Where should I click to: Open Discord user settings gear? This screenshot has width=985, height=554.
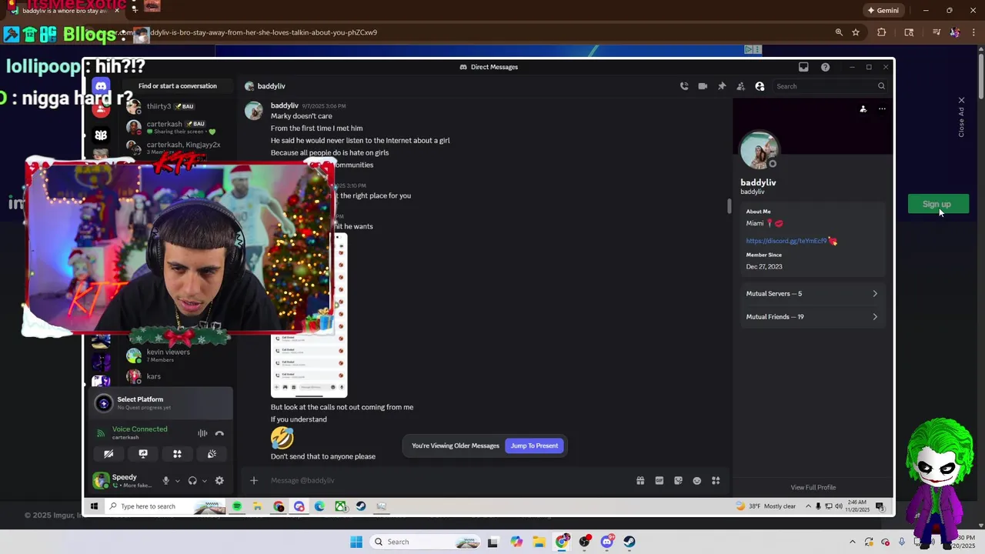point(219,481)
